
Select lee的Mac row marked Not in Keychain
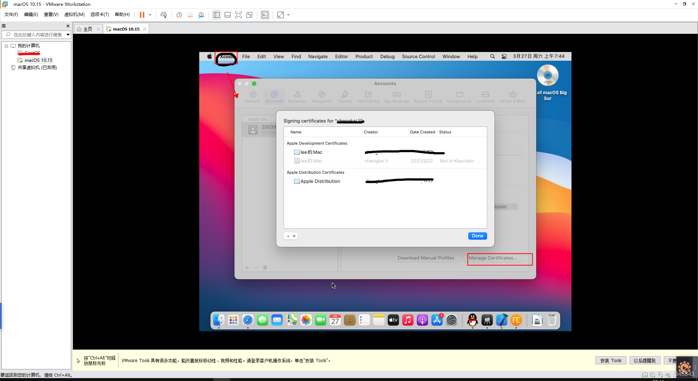385,161
